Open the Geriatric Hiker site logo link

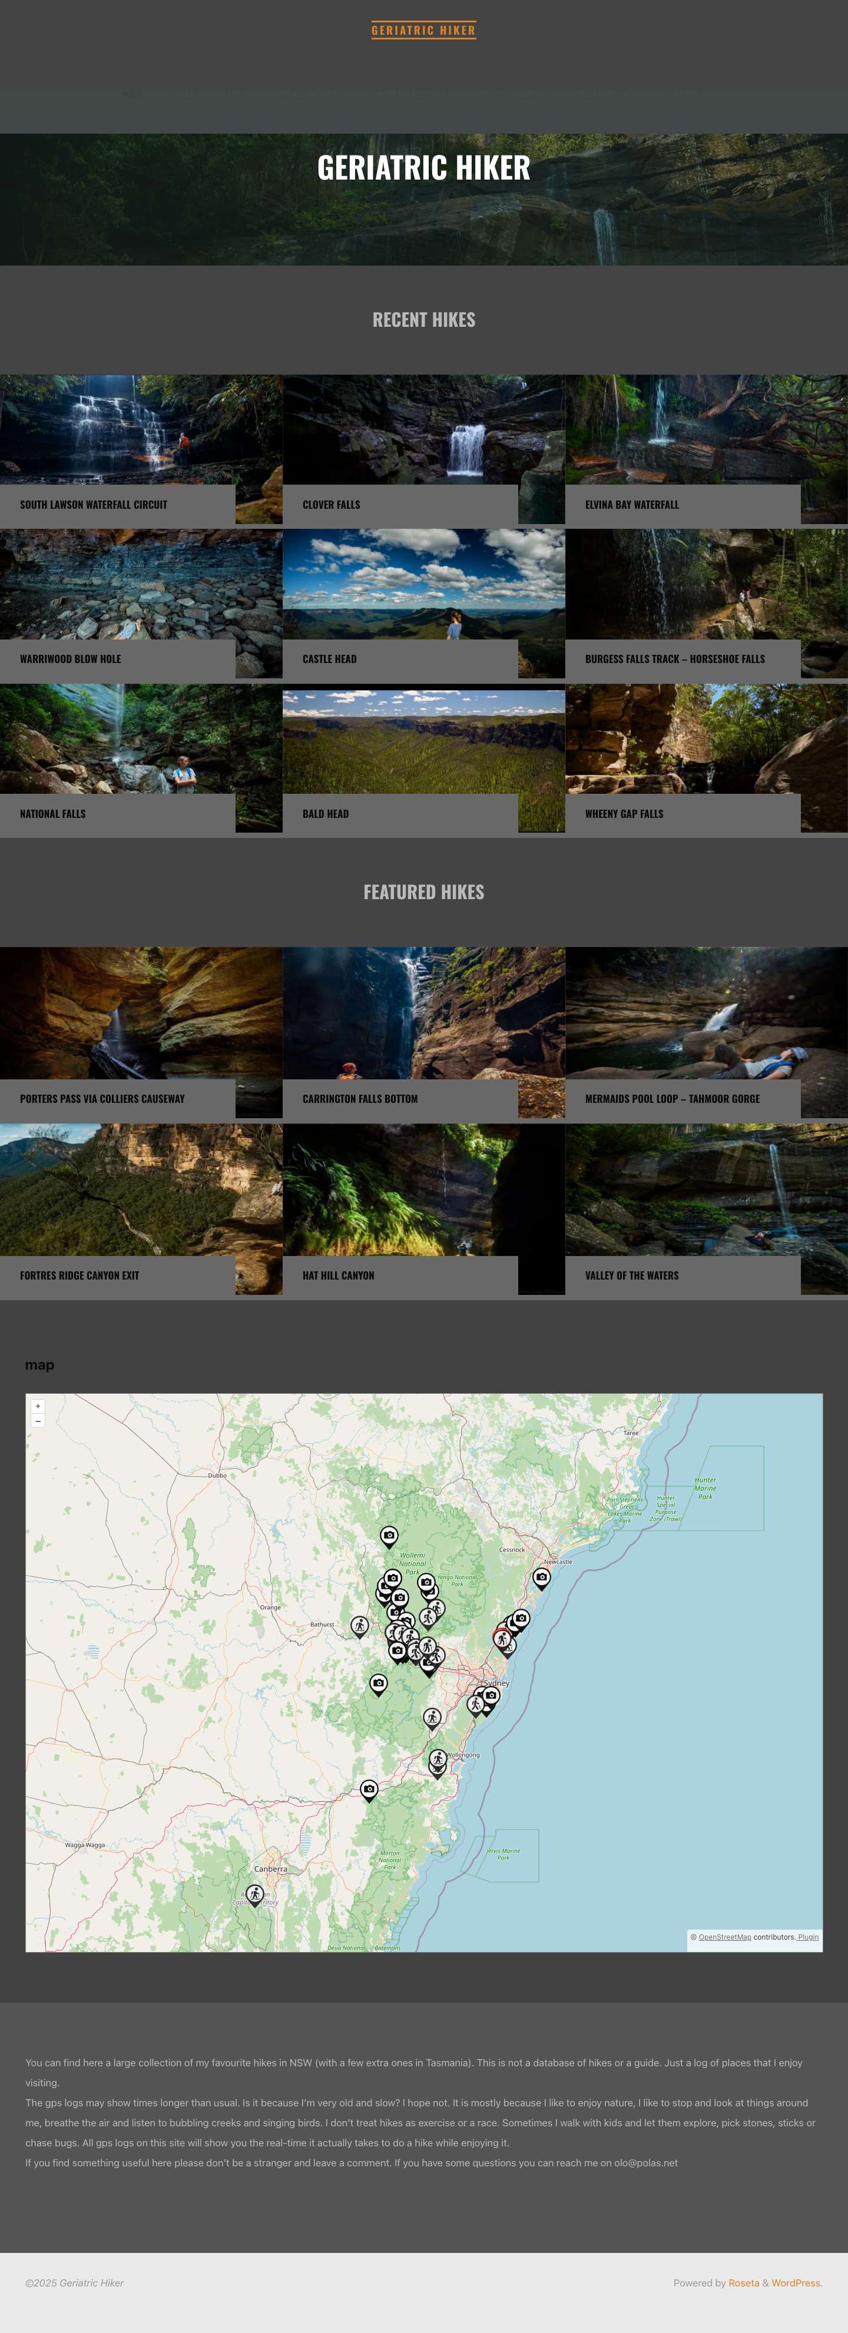423,30
